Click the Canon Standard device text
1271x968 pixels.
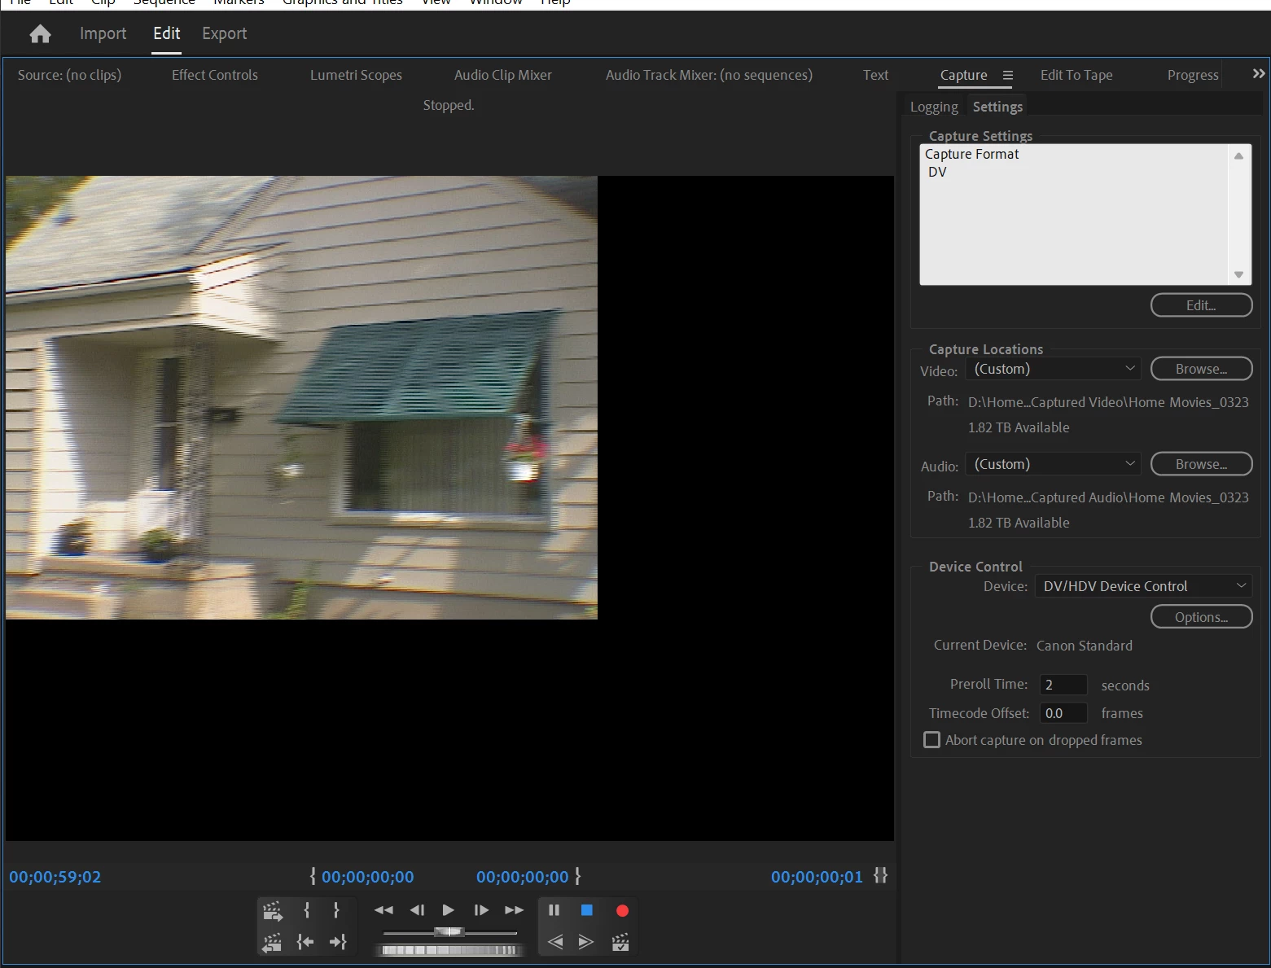pos(1084,646)
